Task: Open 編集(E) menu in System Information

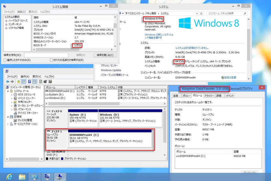Action: click(21, 12)
